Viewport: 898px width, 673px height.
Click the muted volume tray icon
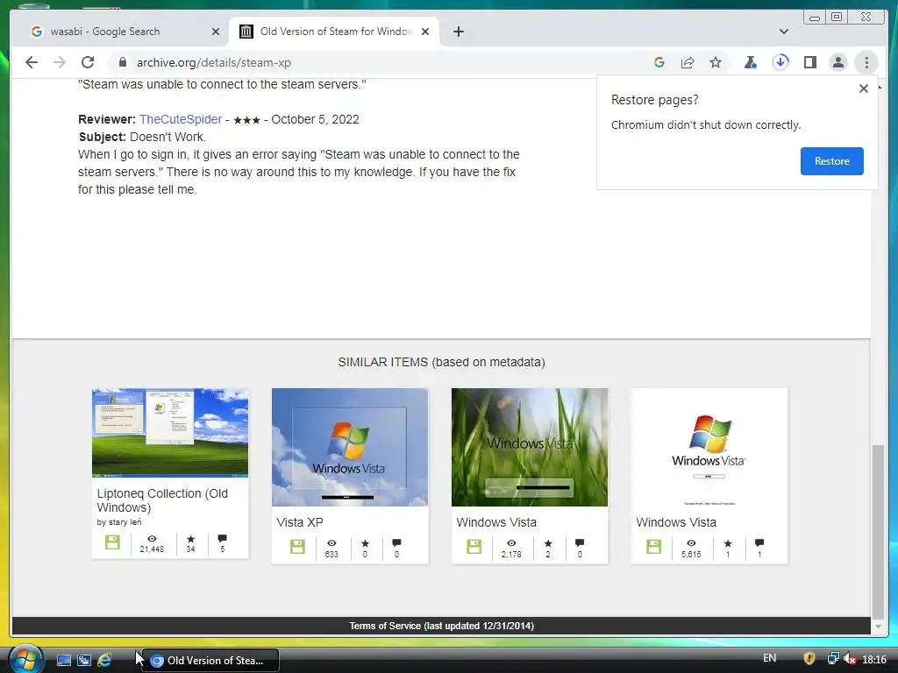[x=850, y=659]
